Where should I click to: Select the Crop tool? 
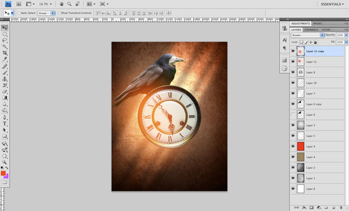(5, 53)
